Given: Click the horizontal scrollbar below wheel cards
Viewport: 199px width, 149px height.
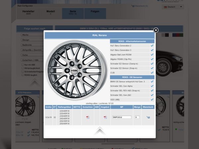Looking at the screenshot, I should [118, 144].
